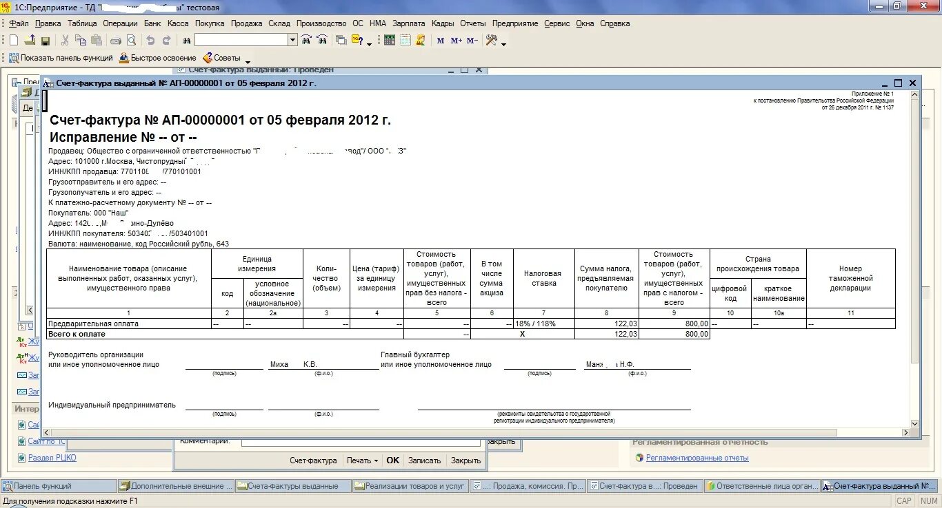The height and width of the screenshot is (508, 942).
Task: Undo the last action with the arrow icon
Action: coord(150,41)
